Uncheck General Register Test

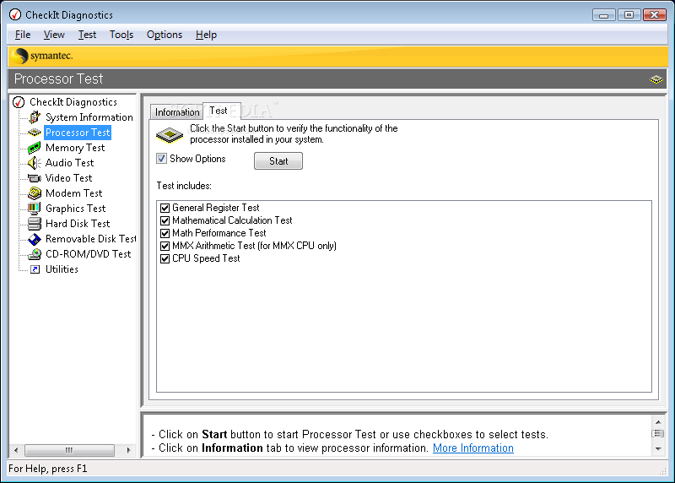[x=165, y=208]
